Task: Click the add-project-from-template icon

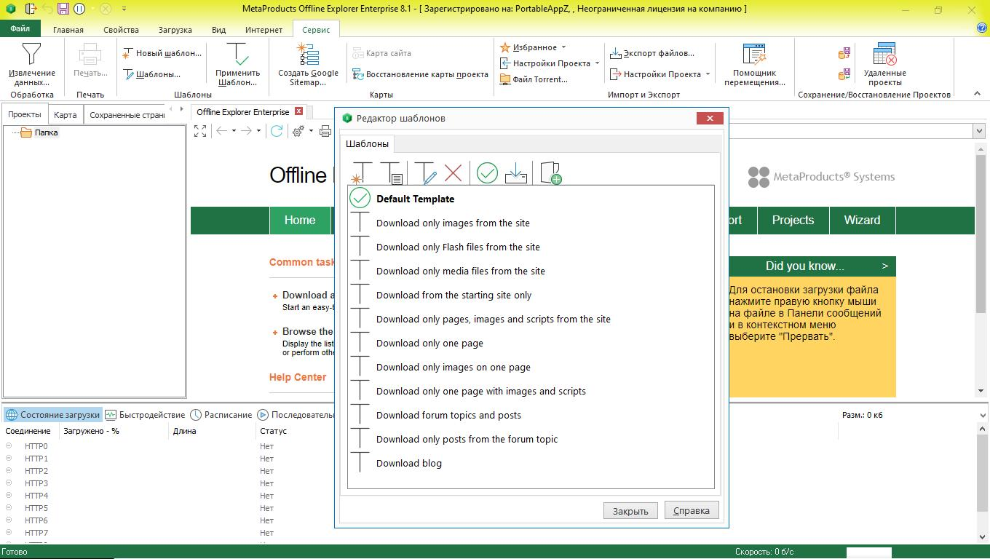Action: point(551,173)
